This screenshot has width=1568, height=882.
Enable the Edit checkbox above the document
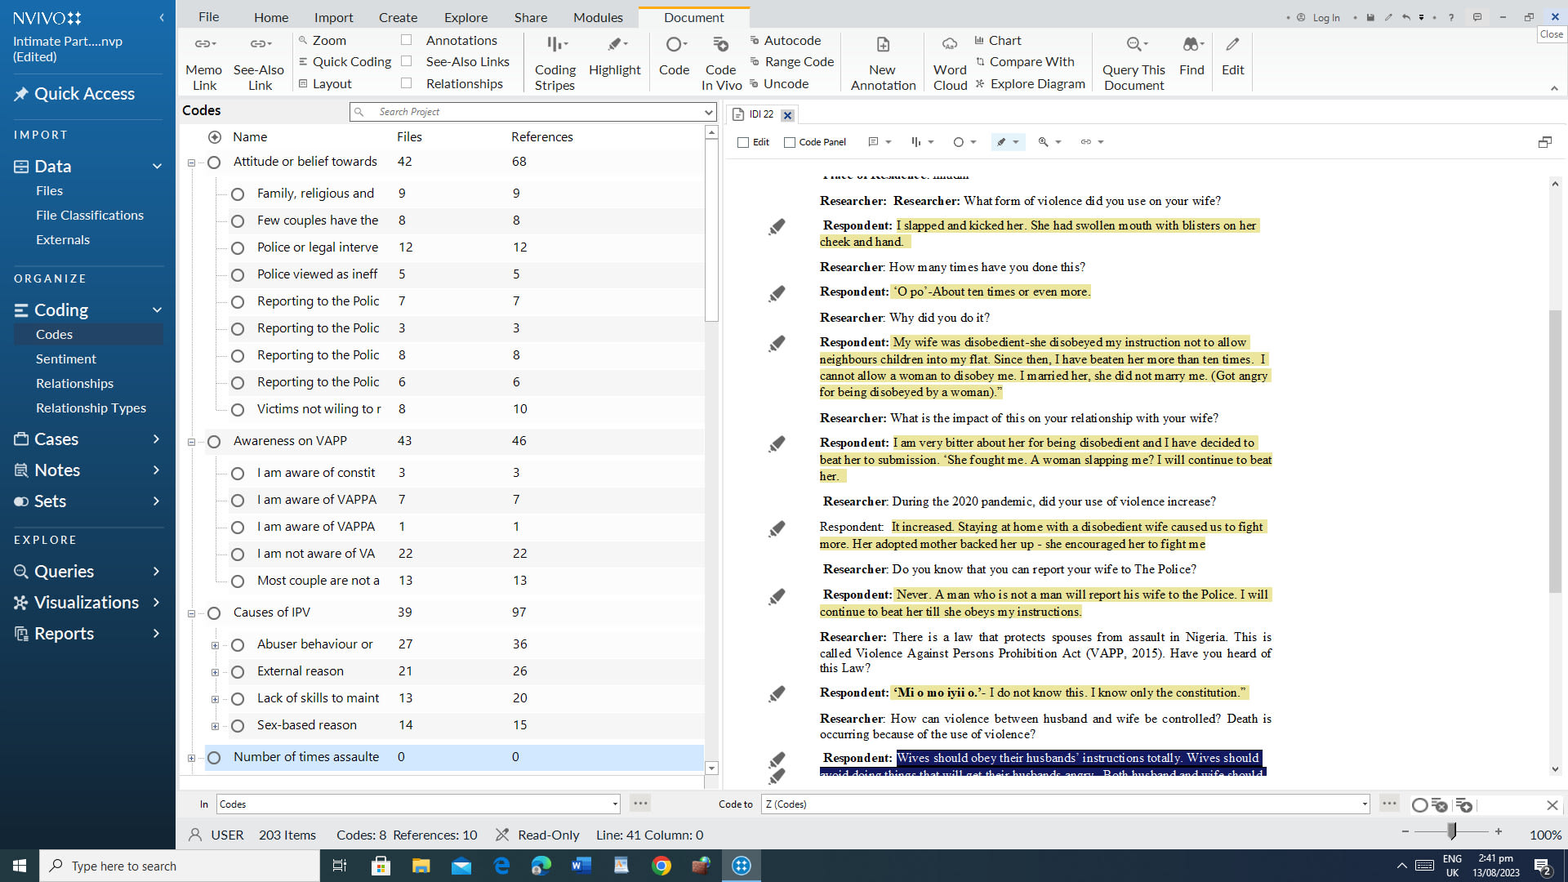[x=744, y=142]
